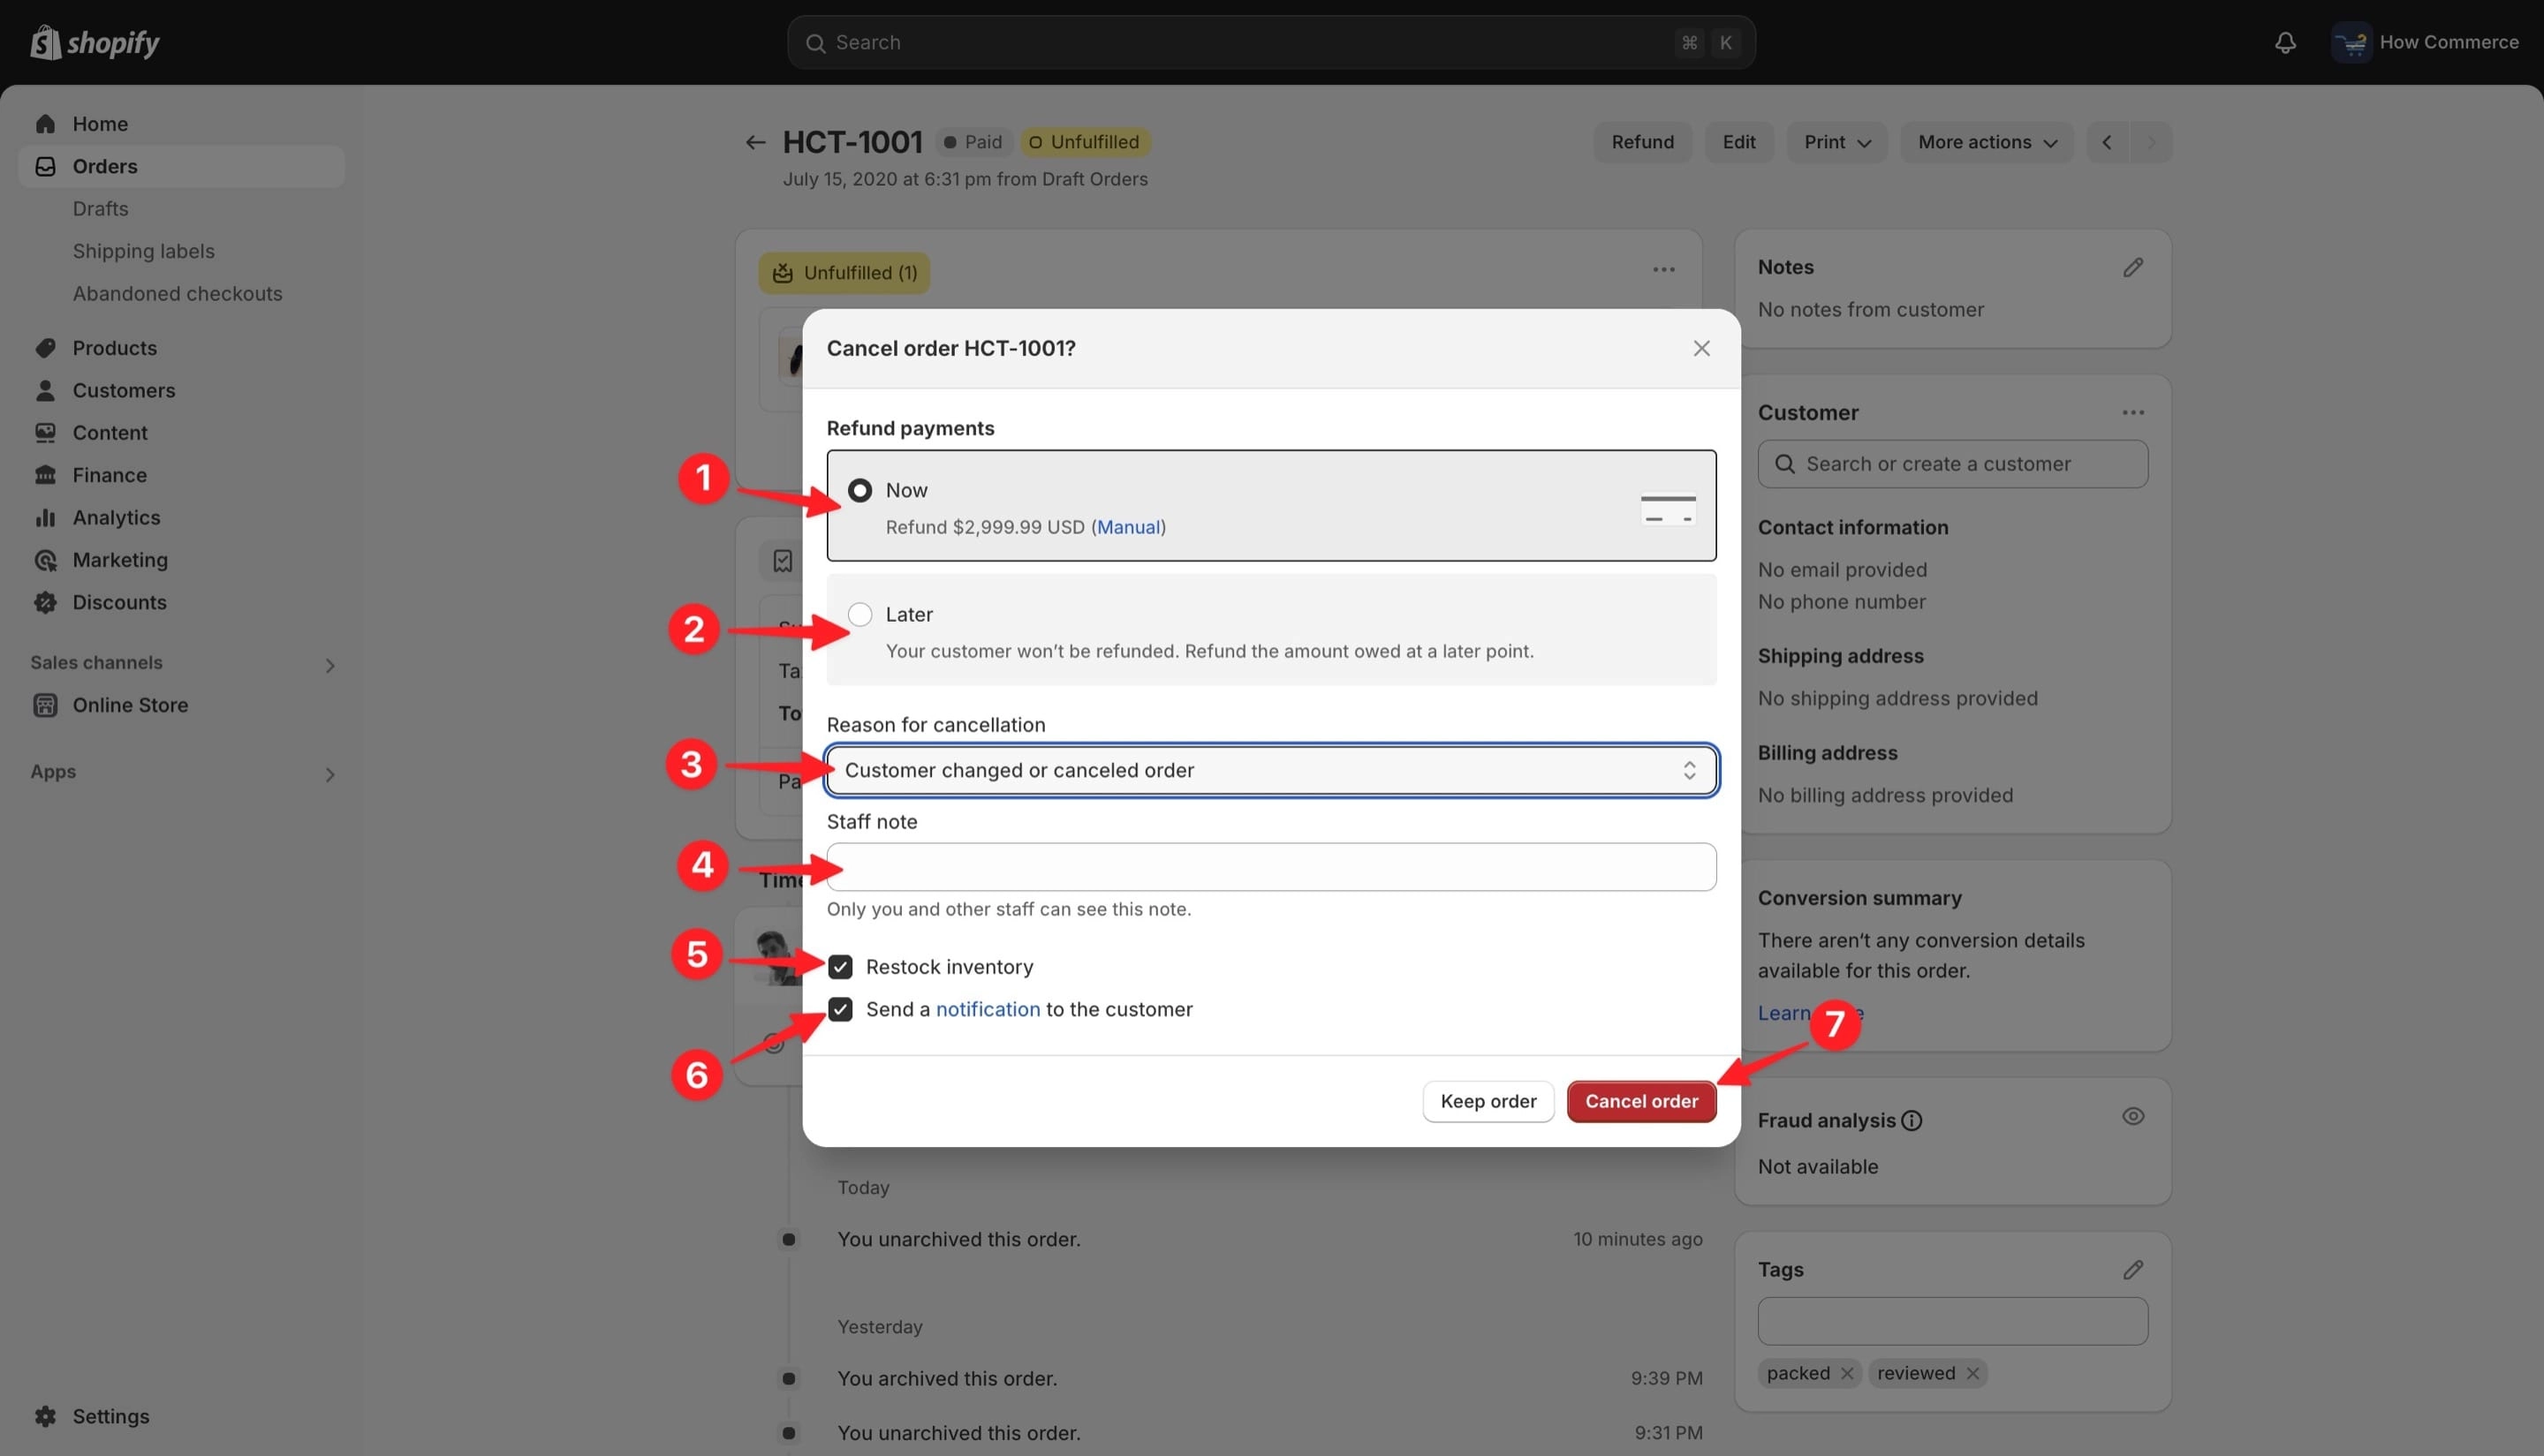Screen dimensions: 2544x1456
Task: Uncheck Send a notification to the customer
Action: tap(840, 1009)
